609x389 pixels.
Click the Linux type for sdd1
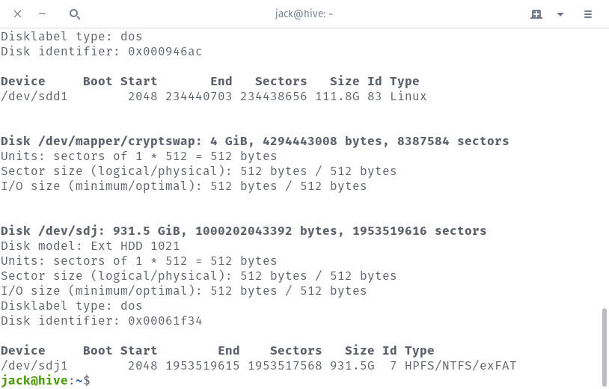(x=408, y=97)
